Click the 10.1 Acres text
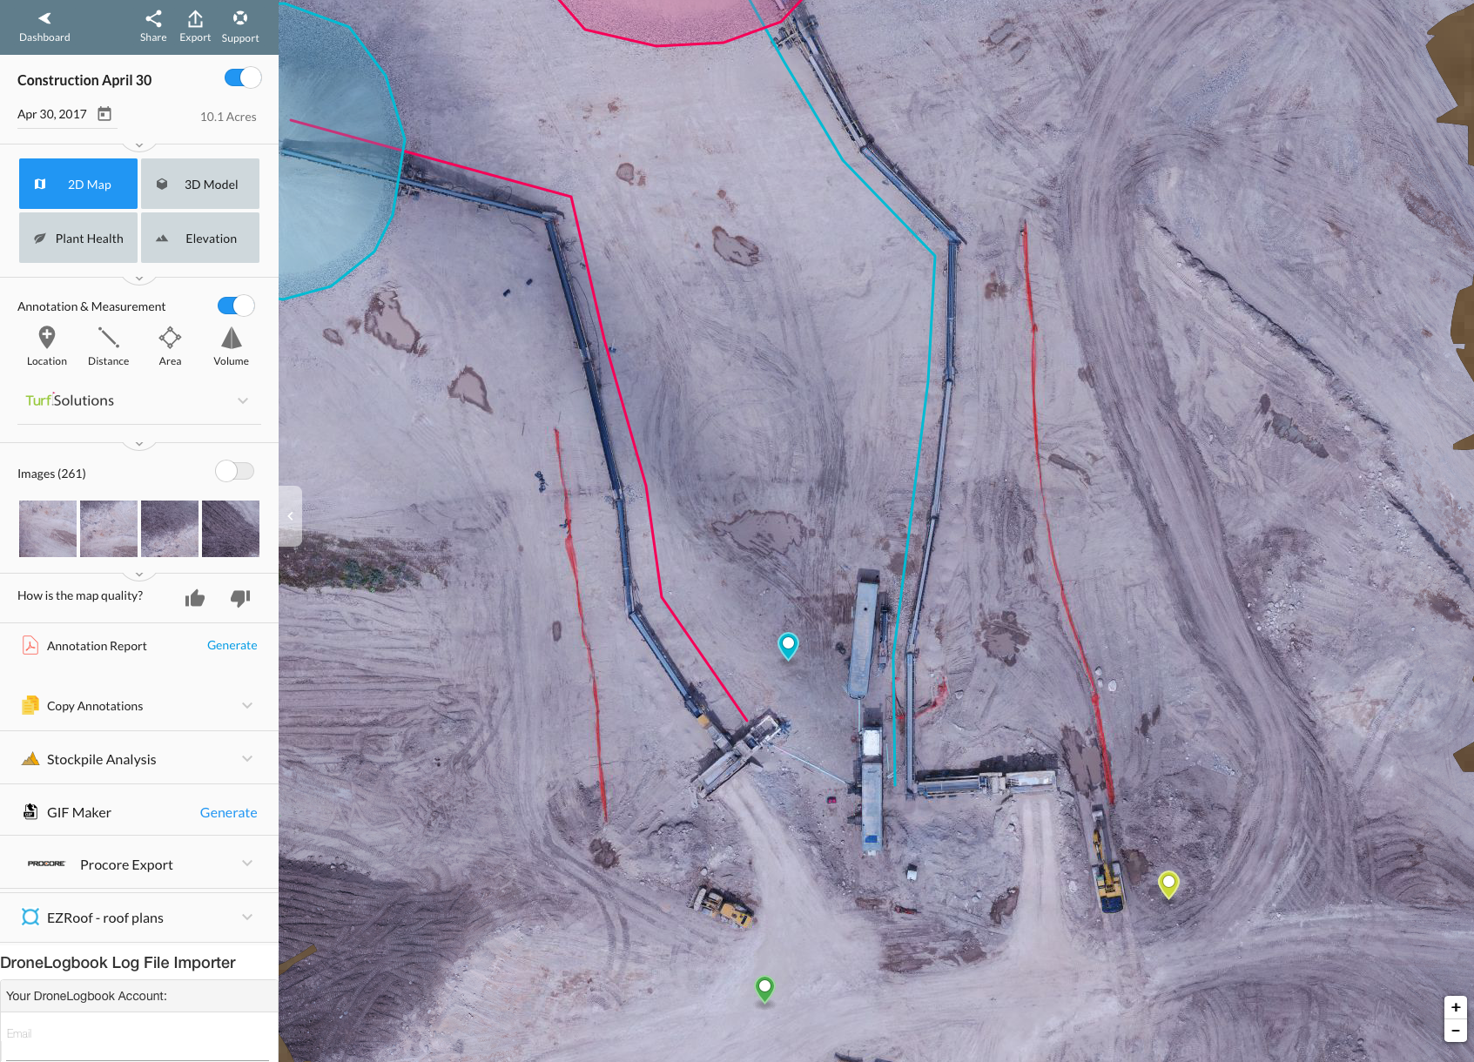The width and height of the screenshot is (1474, 1062). [228, 117]
